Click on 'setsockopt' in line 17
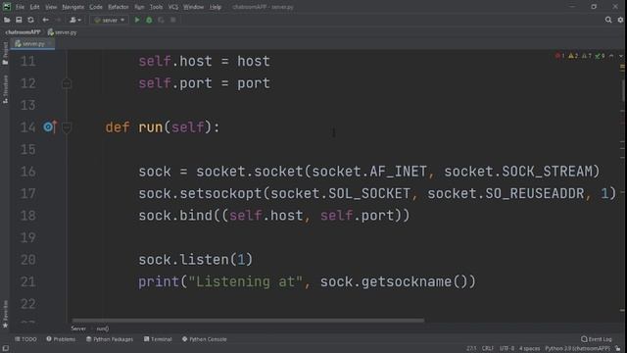Screen dimensions: 627x353 [220, 194]
